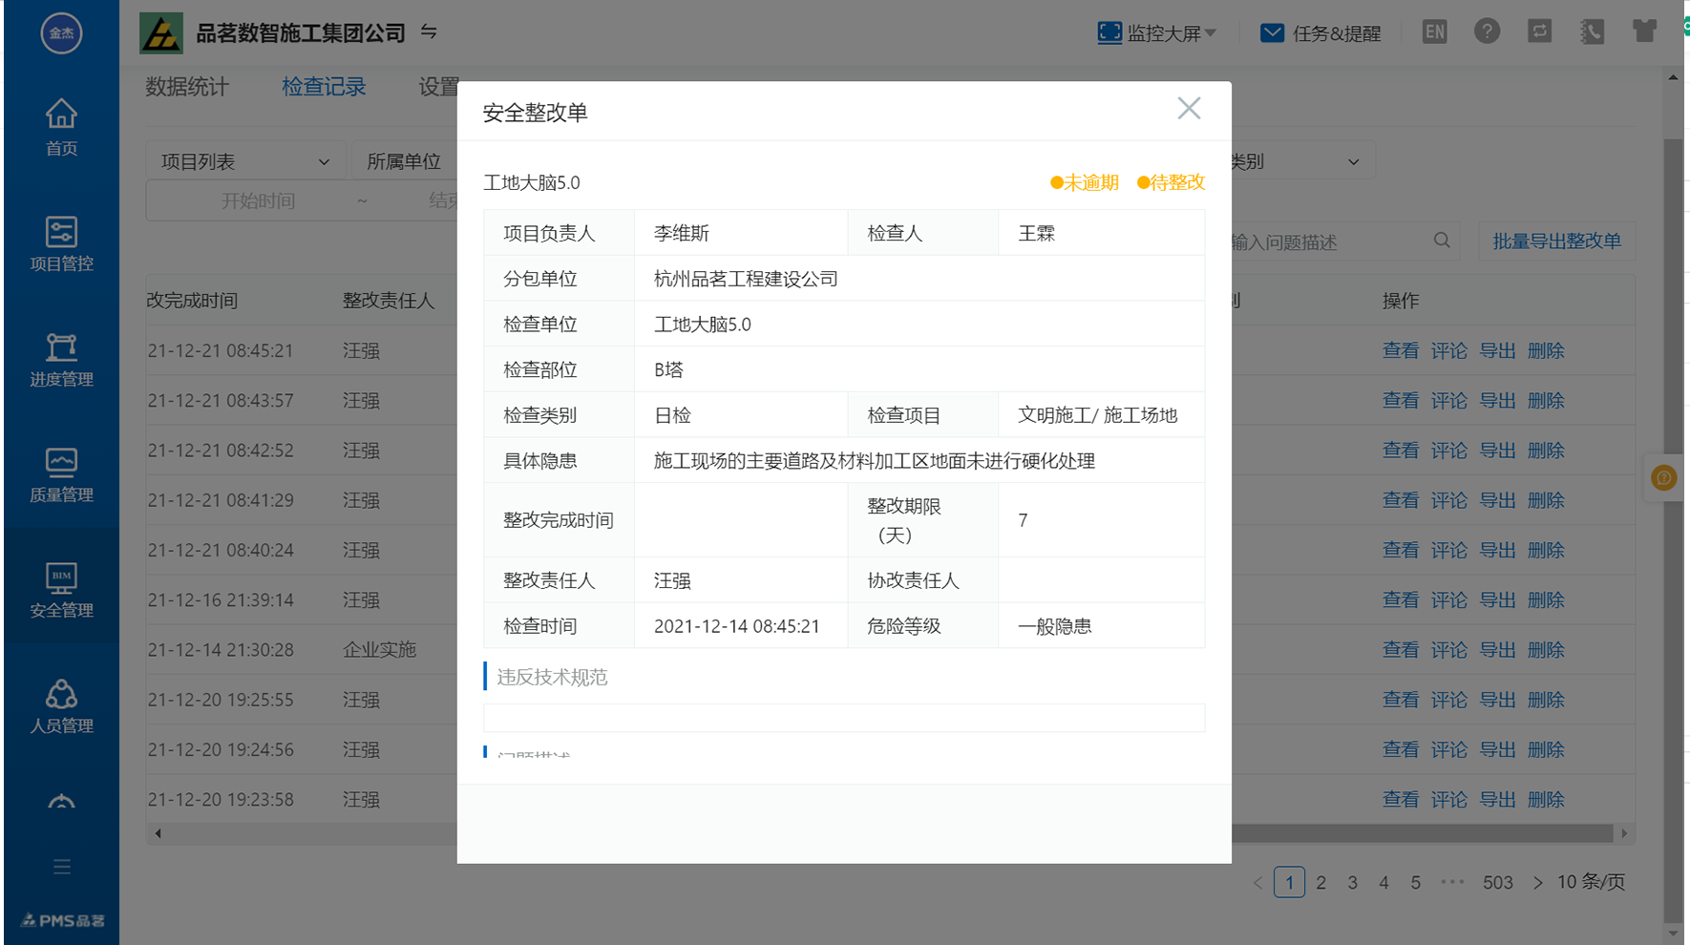
Task: Click 导出 for the 08:42:52 row
Action: pos(1497,450)
